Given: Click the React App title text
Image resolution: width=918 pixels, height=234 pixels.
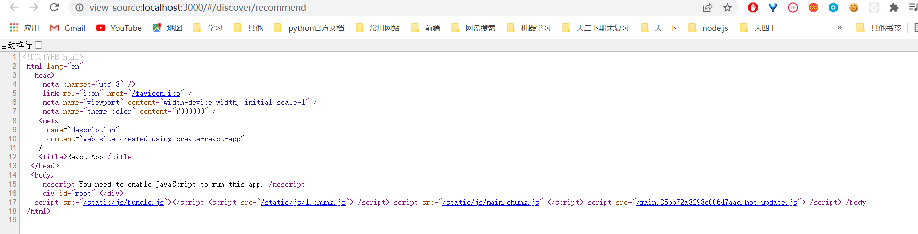Looking at the screenshot, I should coord(85,157).
